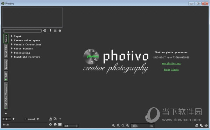Clear the tool search field with the backspace icon
210x130 pixels.
45,31
